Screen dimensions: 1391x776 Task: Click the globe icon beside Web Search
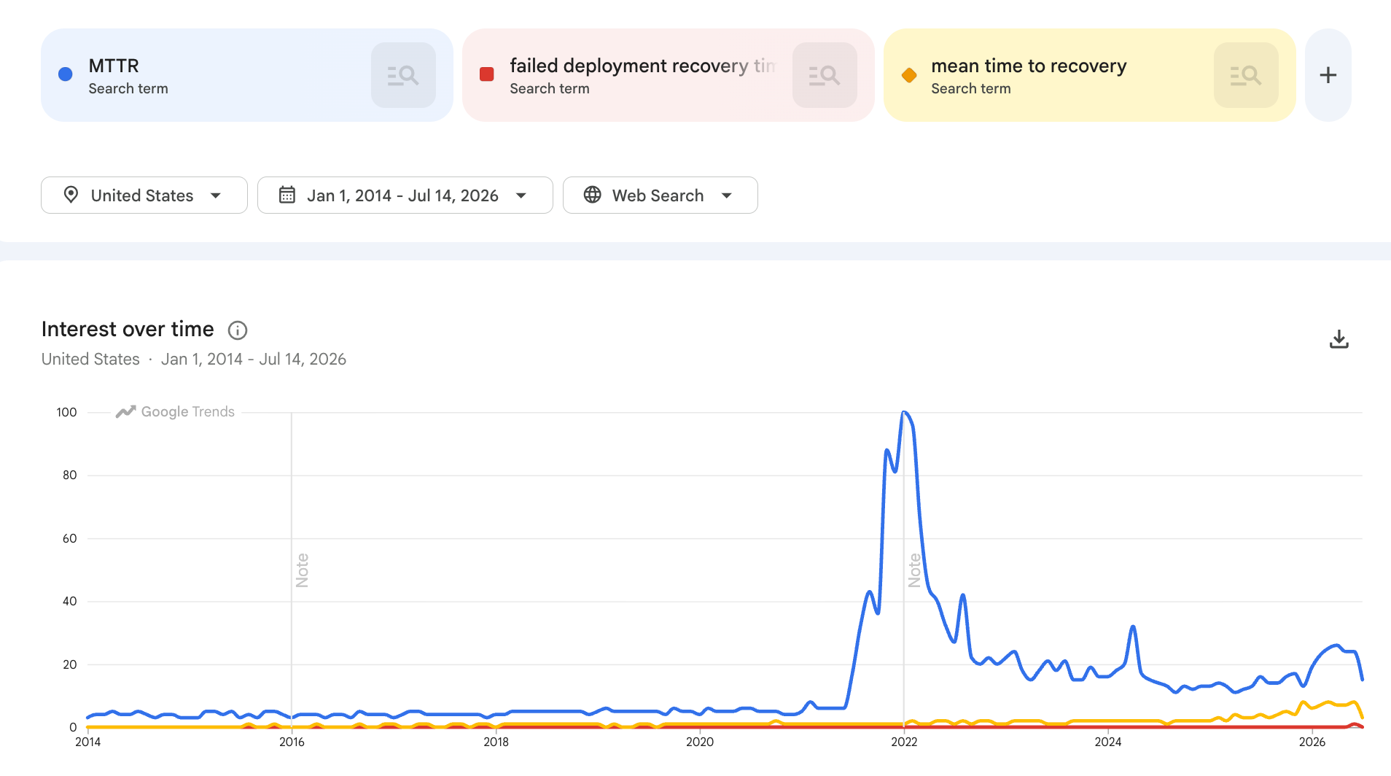(x=593, y=195)
